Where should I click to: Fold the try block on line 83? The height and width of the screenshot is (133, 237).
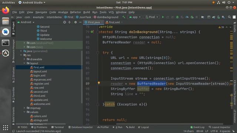coord(98,52)
